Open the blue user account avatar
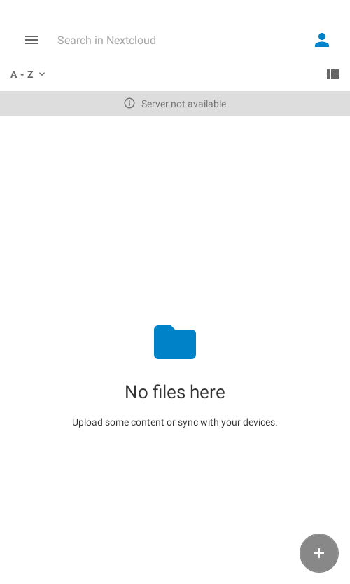The height and width of the screenshot is (584, 350). tap(322, 40)
